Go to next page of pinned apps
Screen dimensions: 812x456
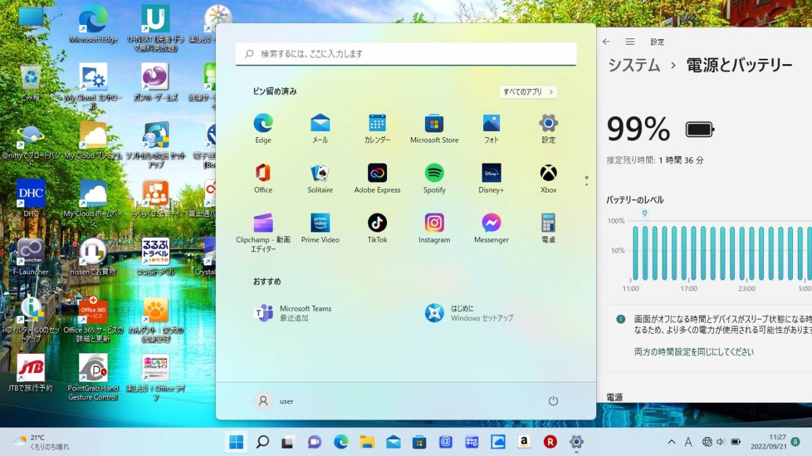[587, 184]
